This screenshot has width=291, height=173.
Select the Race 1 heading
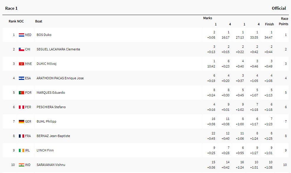click(11, 8)
